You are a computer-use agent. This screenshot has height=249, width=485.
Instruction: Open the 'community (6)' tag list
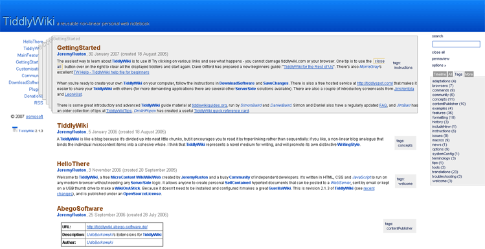pos(444,95)
